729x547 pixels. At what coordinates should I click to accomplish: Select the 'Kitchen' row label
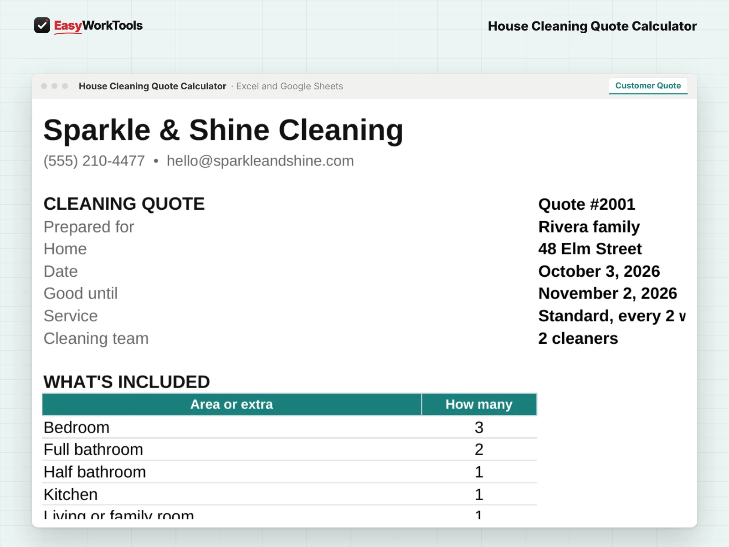coord(71,495)
